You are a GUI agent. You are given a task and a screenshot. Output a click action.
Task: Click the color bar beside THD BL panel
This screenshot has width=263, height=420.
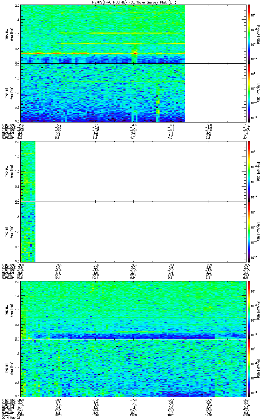249,171
